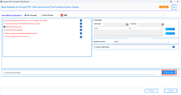Click the Saves/Backup/Migrate As label
The width and height of the screenshot is (181, 95).
click(12, 15)
